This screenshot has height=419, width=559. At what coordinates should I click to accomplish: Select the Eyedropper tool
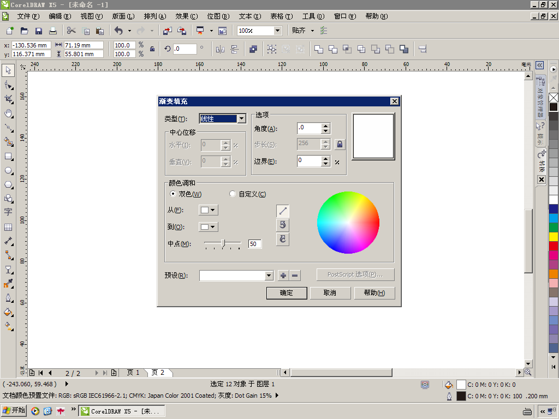point(8,284)
